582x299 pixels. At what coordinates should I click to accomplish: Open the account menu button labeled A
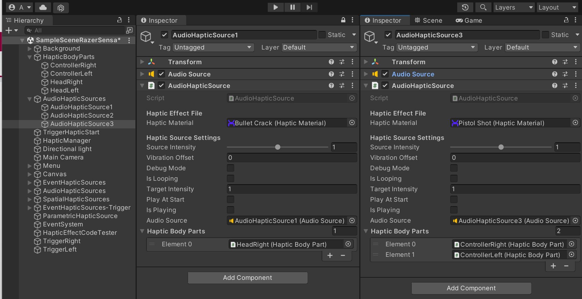click(x=20, y=7)
